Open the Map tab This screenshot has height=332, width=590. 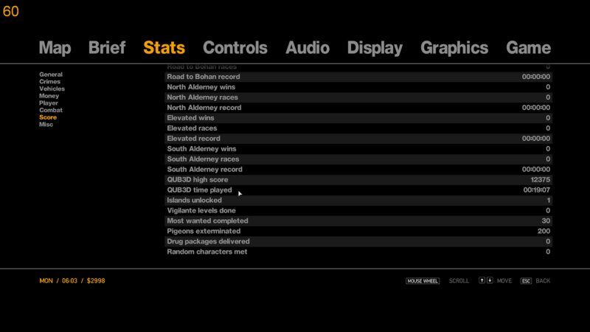[55, 48]
